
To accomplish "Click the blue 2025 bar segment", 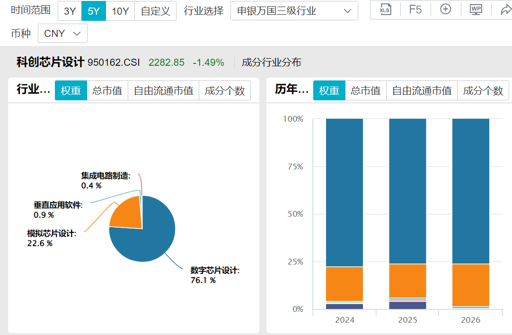I will pos(407,191).
